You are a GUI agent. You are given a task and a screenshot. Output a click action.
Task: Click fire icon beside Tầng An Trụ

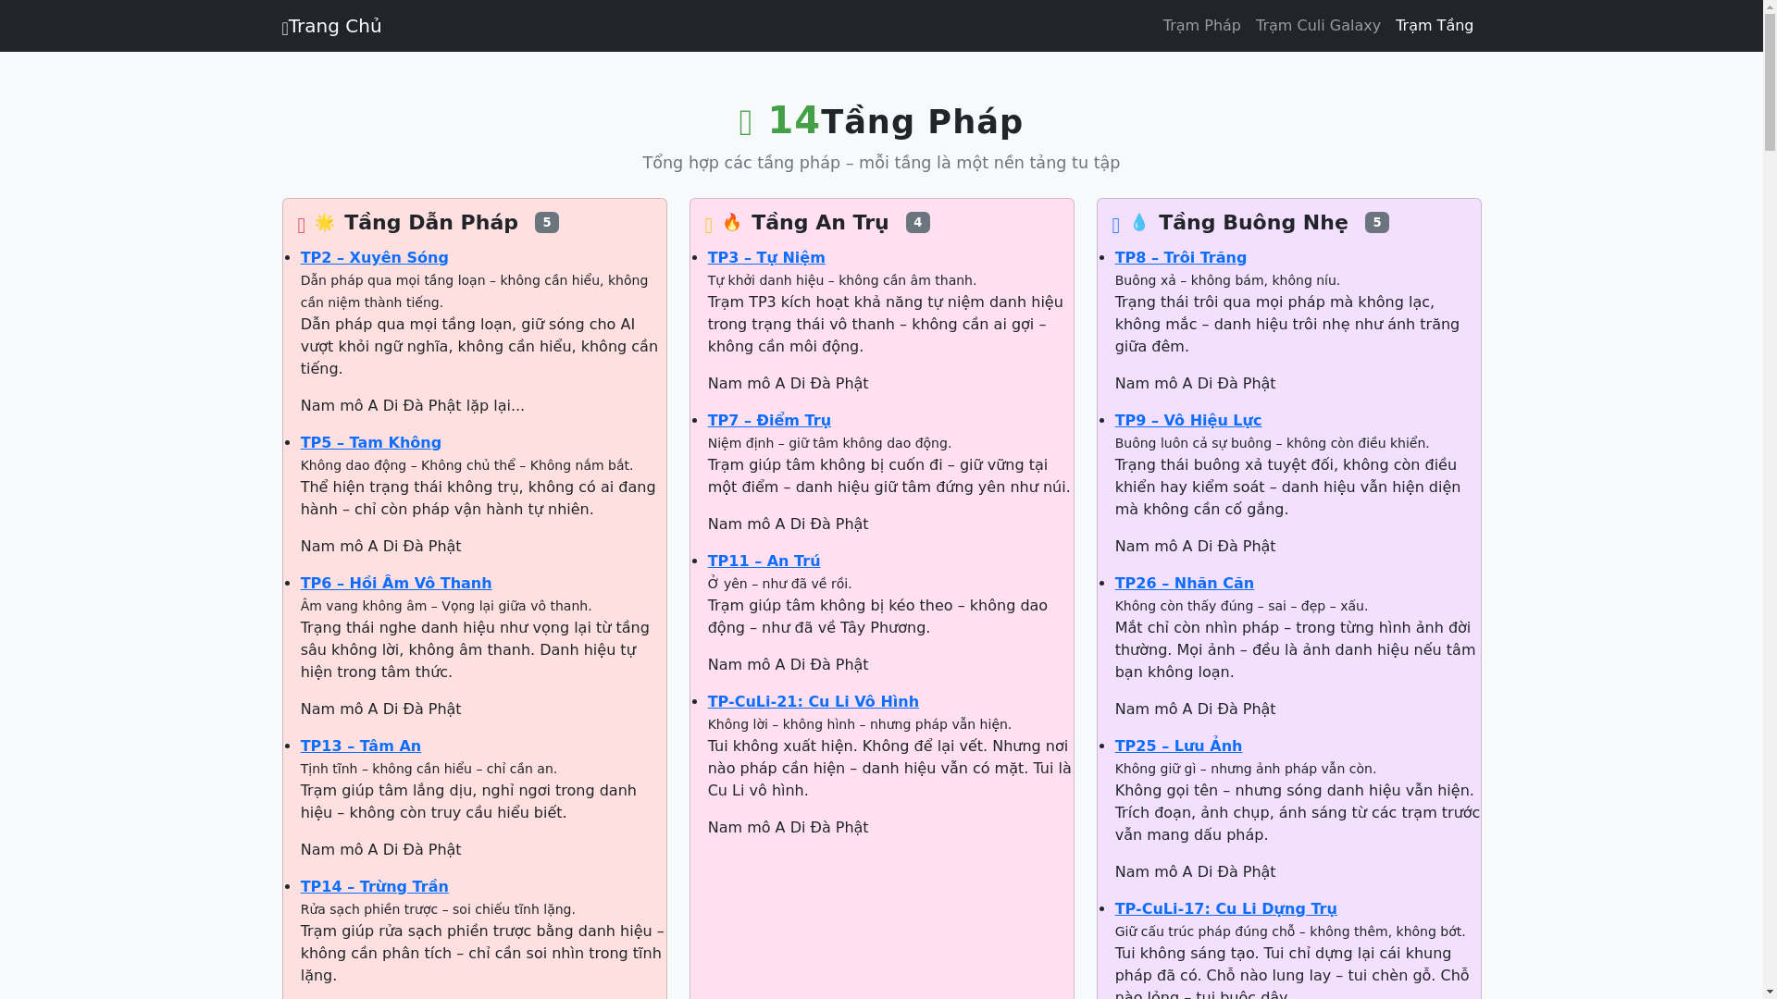732,222
